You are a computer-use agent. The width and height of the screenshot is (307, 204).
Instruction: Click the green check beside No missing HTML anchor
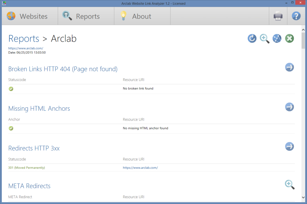pos(11,128)
